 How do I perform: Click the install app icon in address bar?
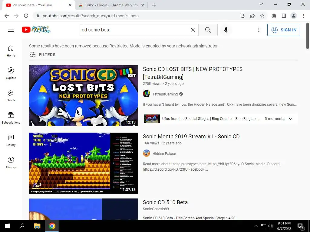[242, 16]
